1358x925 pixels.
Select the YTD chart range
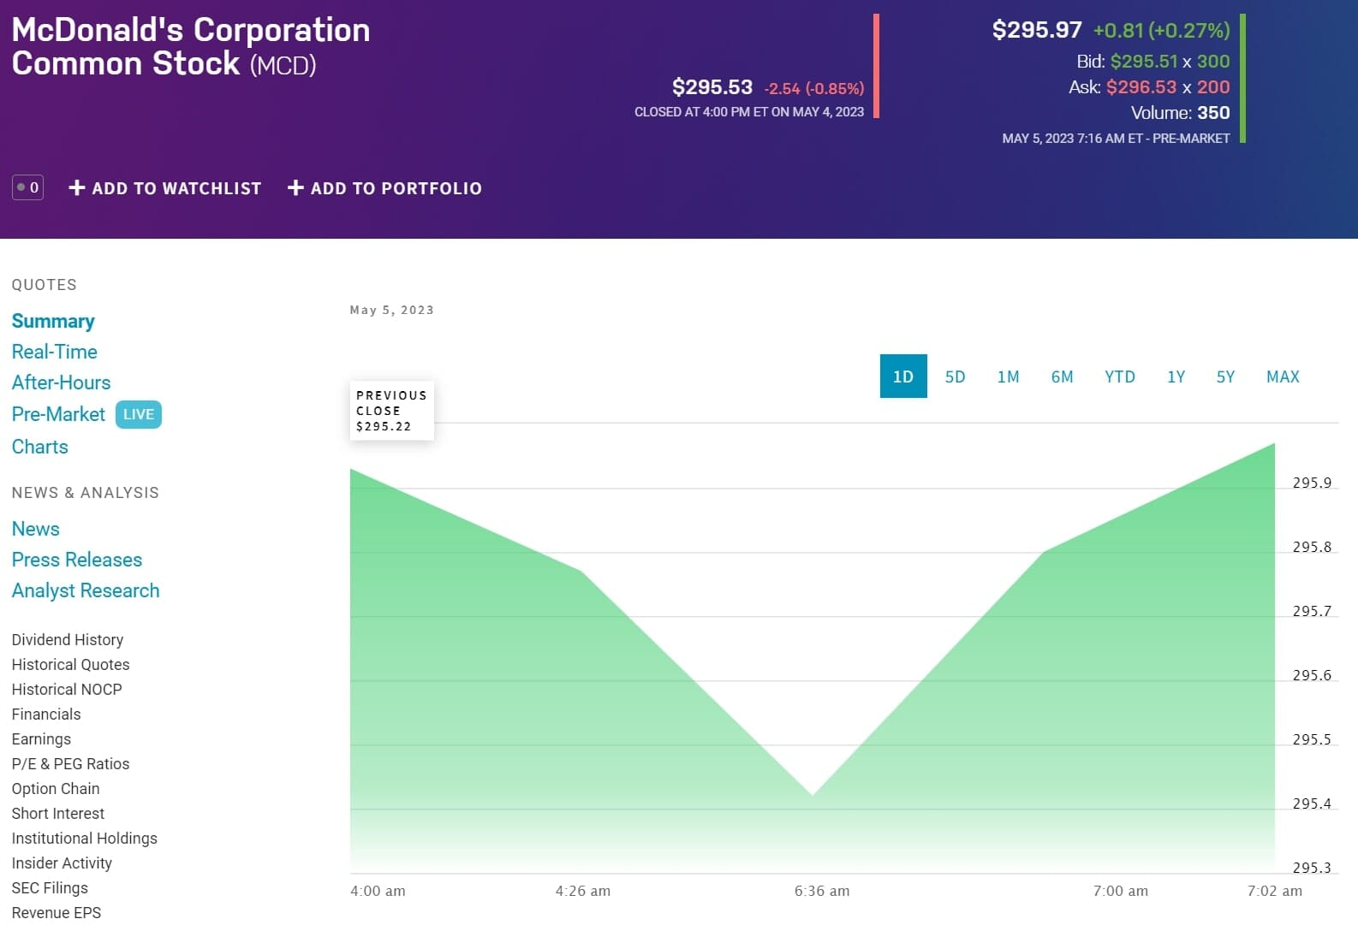[1119, 377]
